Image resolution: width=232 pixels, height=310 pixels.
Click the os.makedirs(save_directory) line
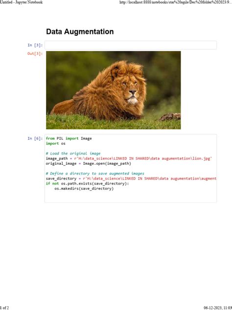[x=84, y=188]
